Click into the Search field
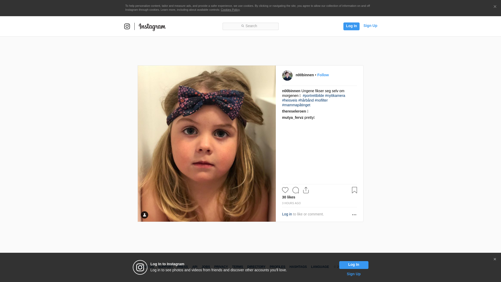The image size is (501, 282). coord(250,26)
